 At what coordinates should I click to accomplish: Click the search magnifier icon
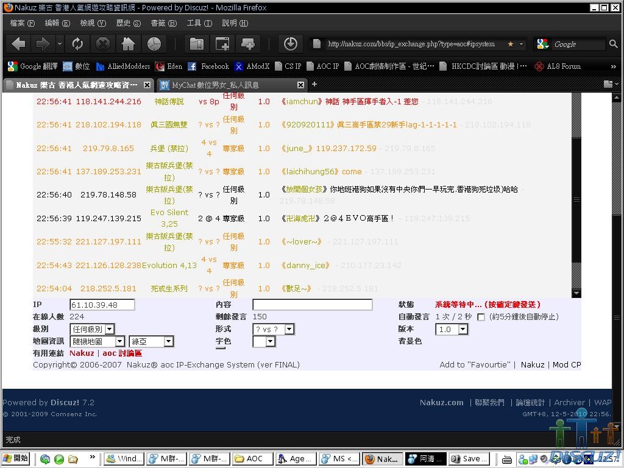click(x=614, y=44)
